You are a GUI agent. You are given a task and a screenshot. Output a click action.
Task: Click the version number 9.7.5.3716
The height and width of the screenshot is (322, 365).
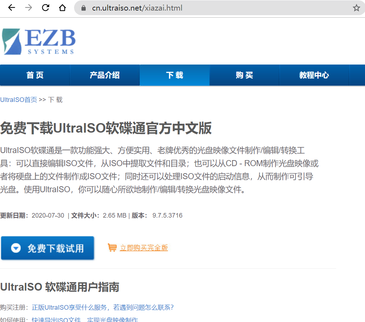168,215
